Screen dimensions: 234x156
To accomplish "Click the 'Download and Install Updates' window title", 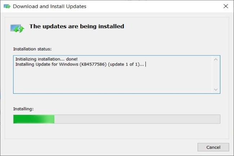I will pos(50,6).
